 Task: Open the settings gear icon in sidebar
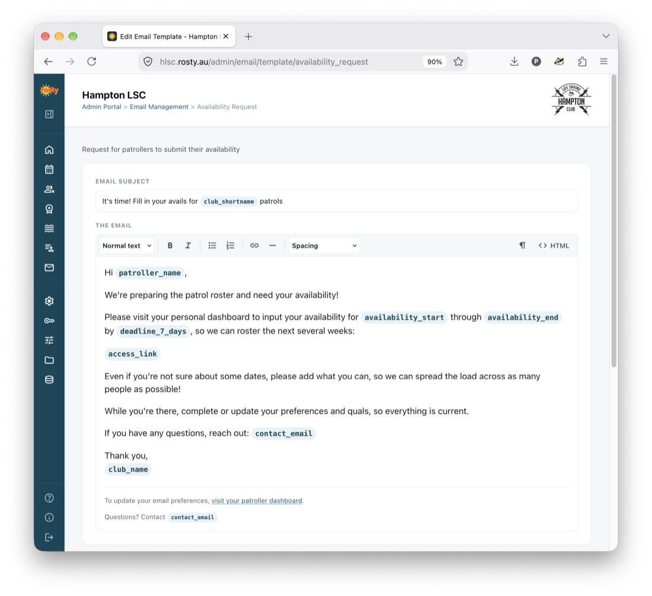[x=49, y=301]
